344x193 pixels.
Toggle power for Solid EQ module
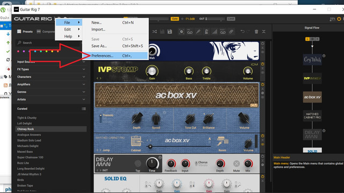262,176
